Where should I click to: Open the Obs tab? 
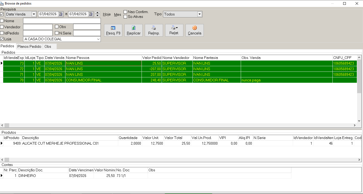point(48,46)
